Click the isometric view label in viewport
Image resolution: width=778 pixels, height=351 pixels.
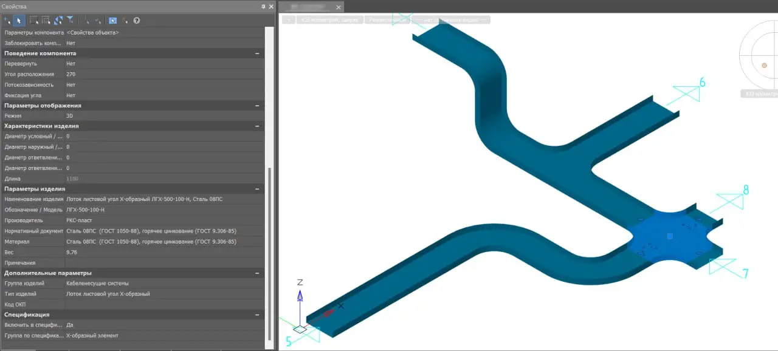point(330,20)
